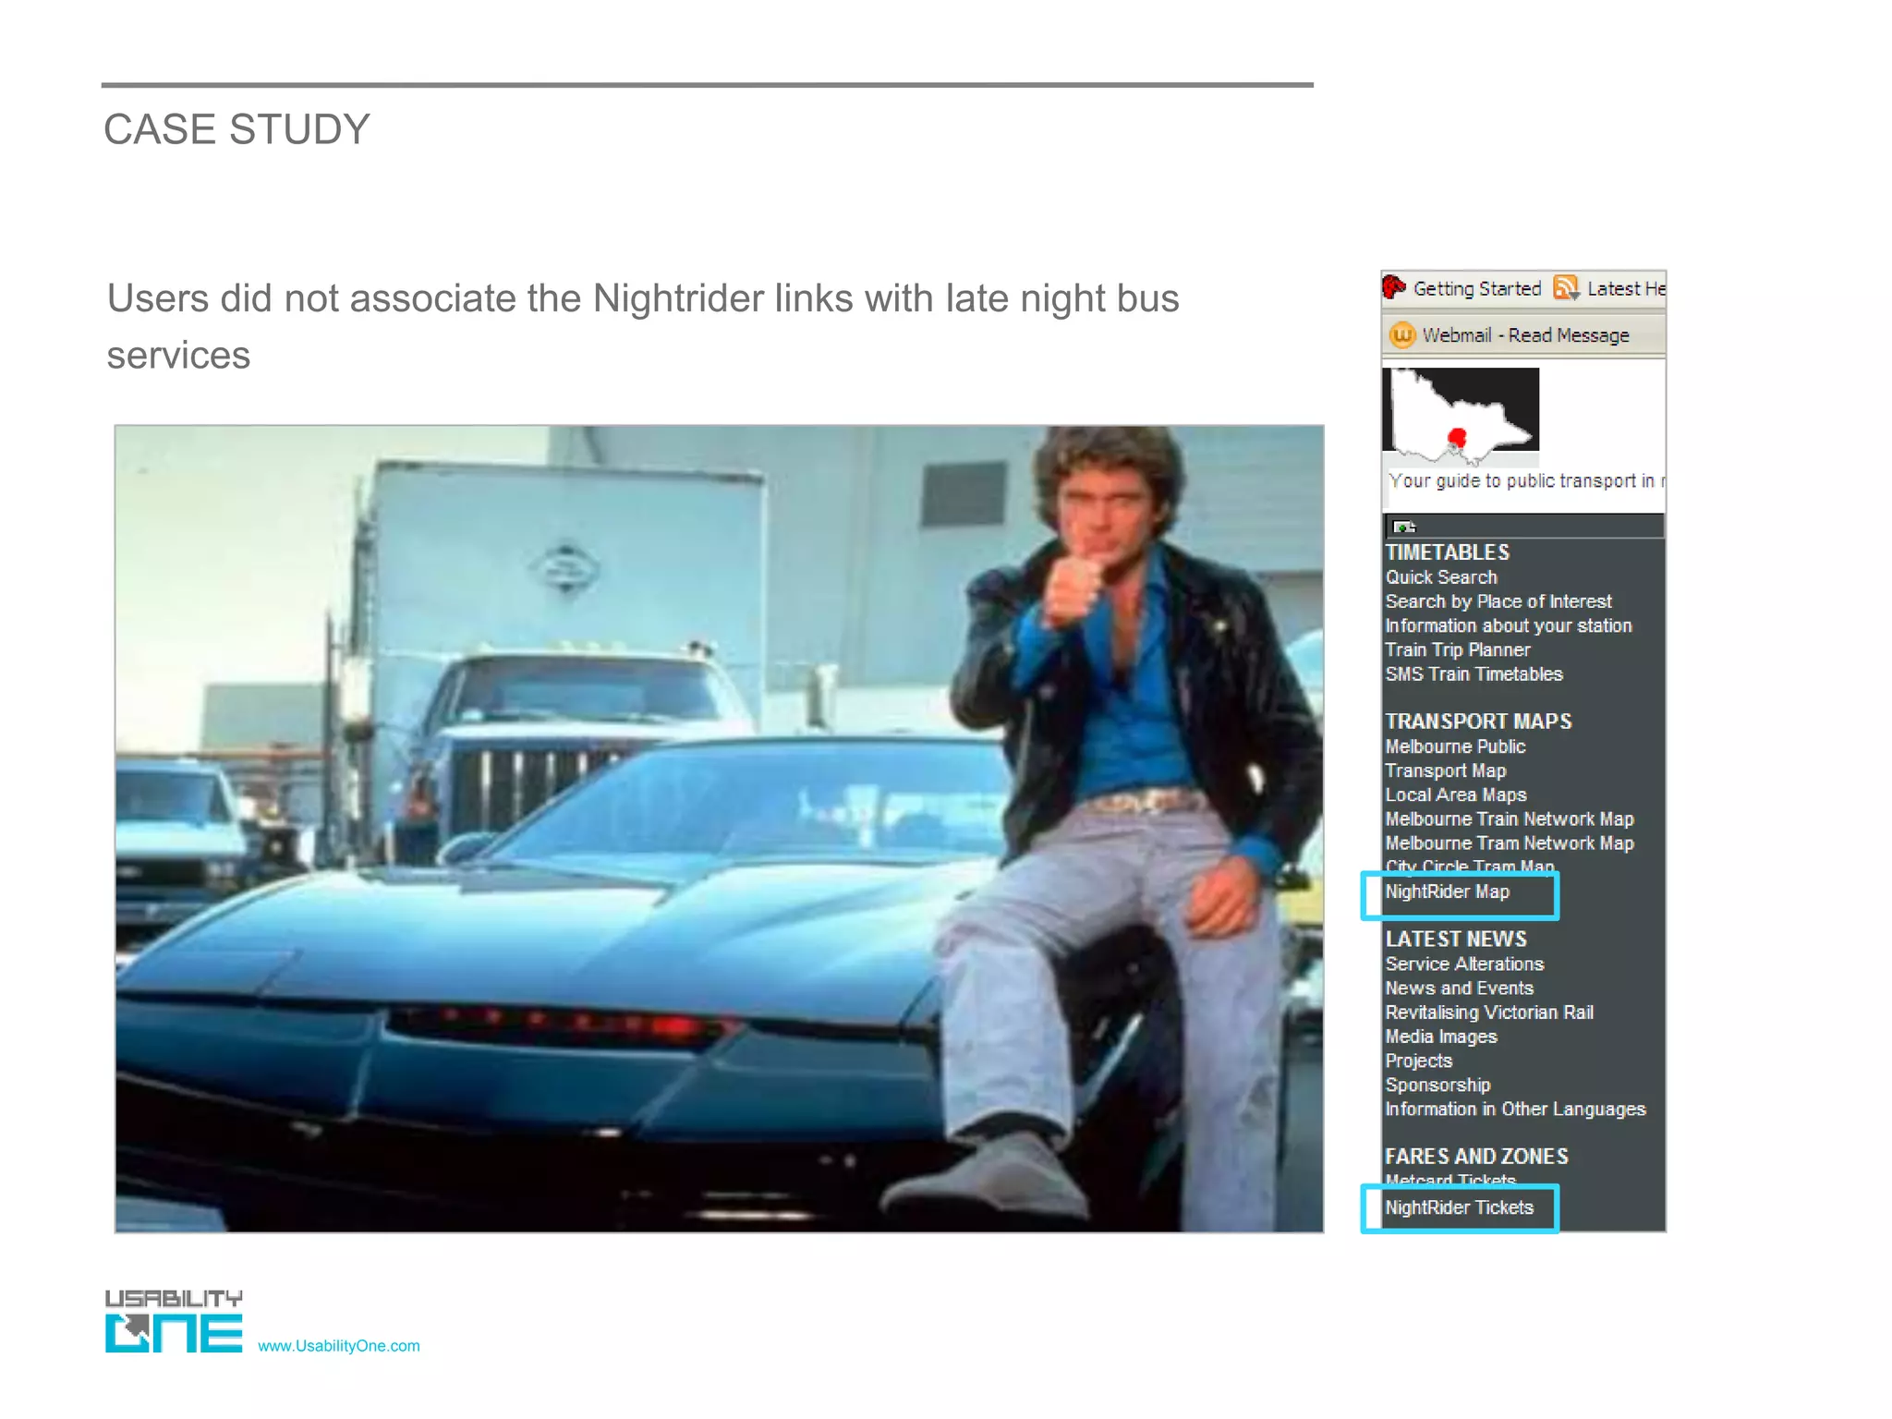Click the Latest Headlines RSS feed icon
Screen dimensions: 1892x1419
pyautogui.click(x=1566, y=288)
